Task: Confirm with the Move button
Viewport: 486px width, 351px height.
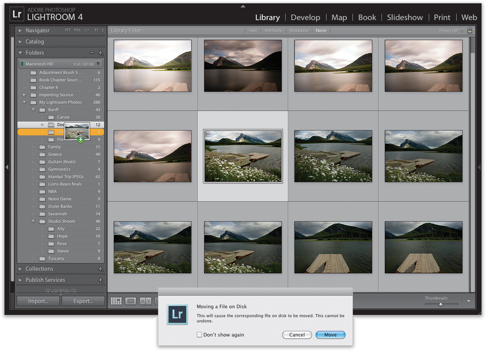Action: coord(330,335)
